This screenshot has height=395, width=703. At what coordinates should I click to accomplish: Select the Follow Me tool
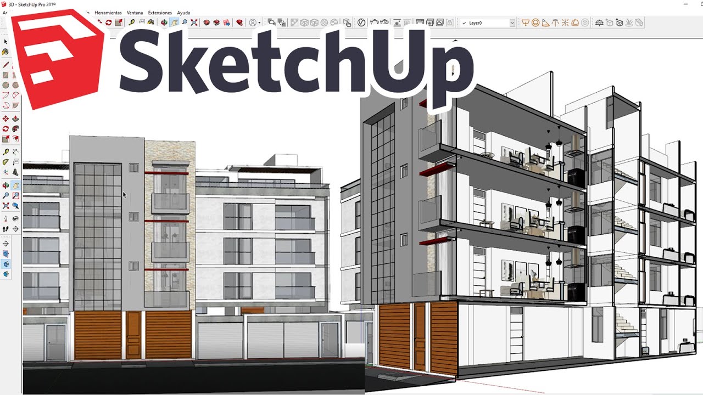[x=15, y=128]
